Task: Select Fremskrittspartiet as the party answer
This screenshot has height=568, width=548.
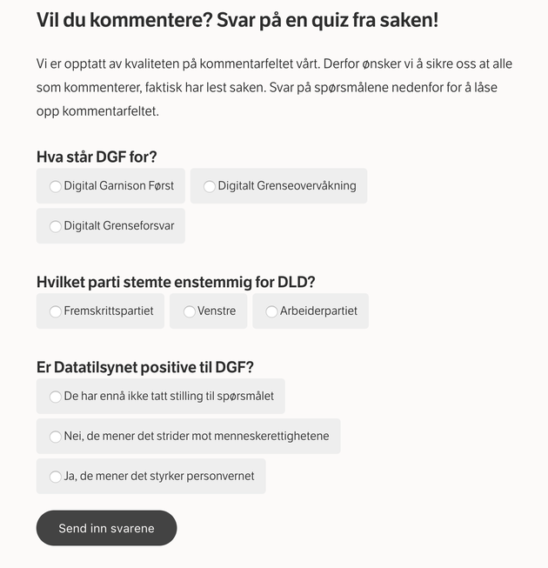Action: (x=100, y=311)
